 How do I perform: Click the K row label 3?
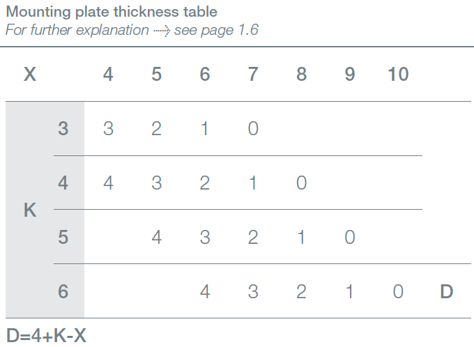63,129
